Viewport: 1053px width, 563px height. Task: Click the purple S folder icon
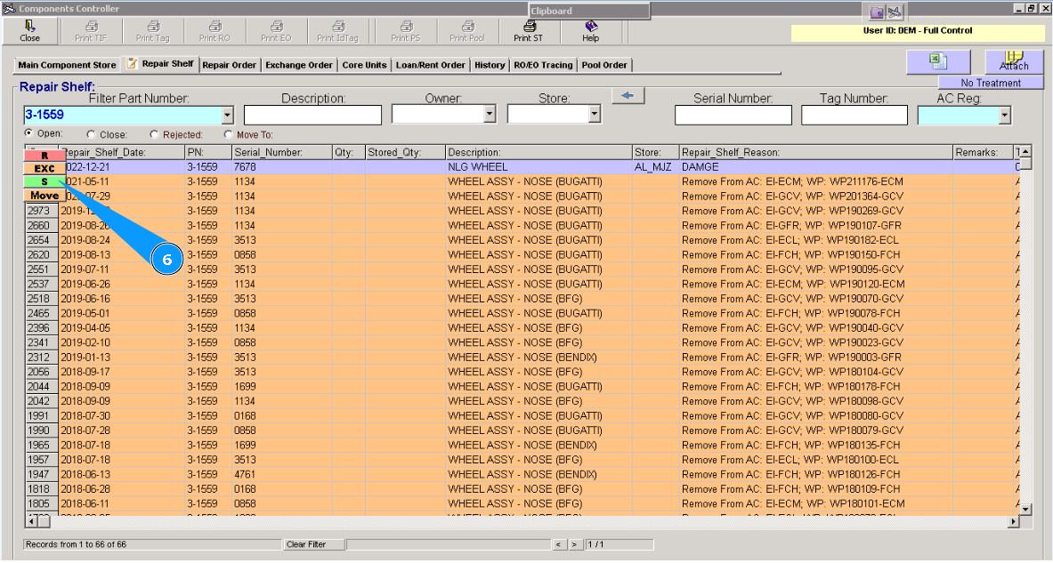coord(877,12)
